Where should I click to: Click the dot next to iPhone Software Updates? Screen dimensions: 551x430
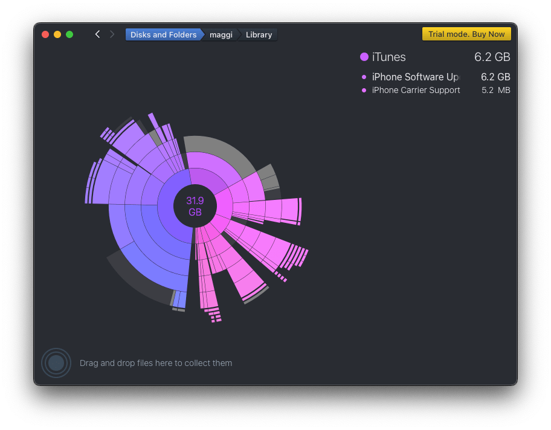(364, 77)
